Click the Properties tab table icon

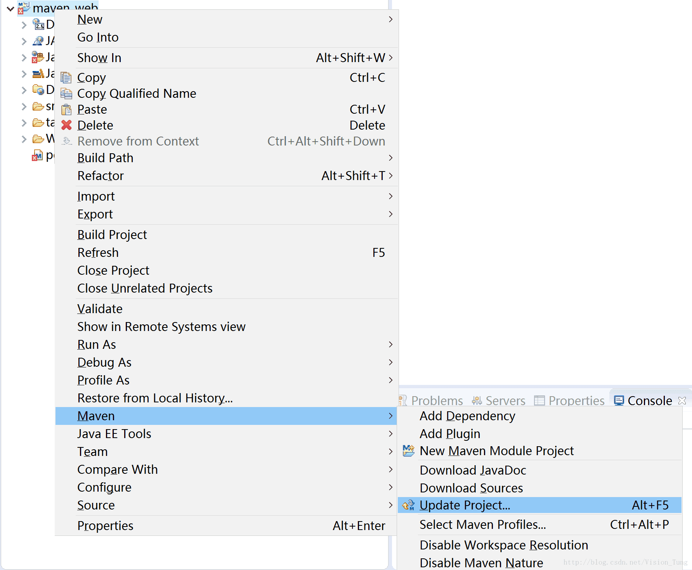tap(539, 400)
